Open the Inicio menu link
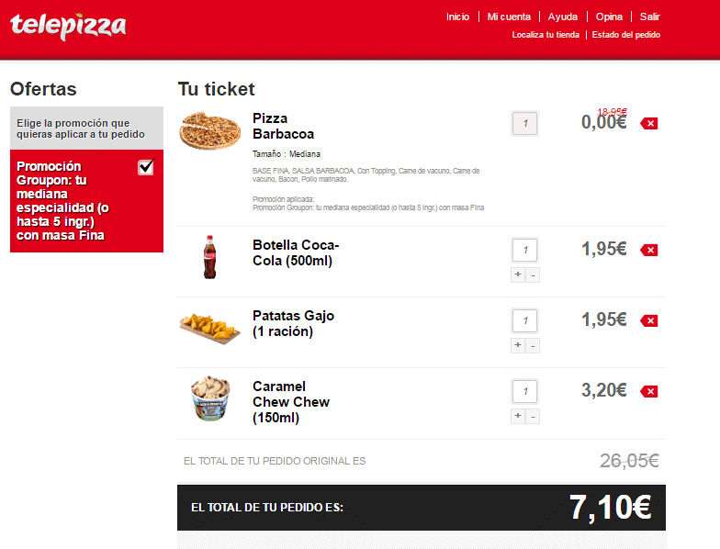This screenshot has width=720, height=549. [457, 17]
